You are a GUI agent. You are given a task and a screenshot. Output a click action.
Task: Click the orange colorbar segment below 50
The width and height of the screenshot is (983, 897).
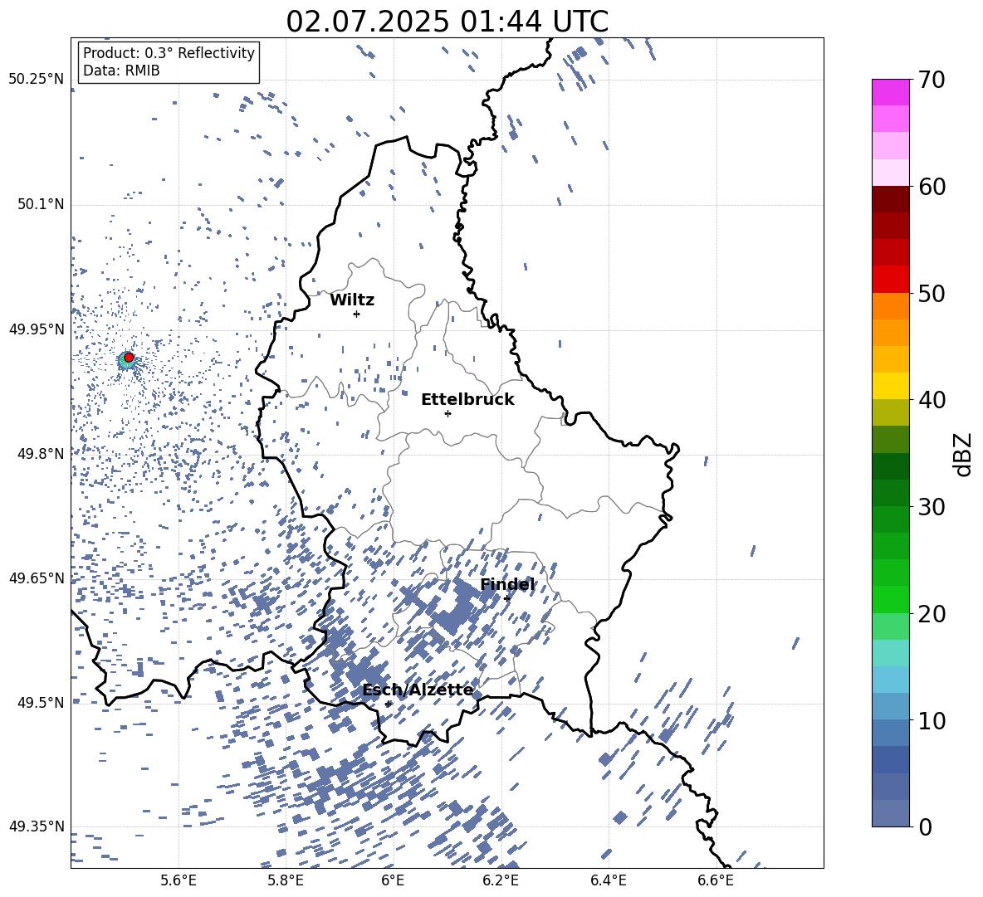[890, 306]
